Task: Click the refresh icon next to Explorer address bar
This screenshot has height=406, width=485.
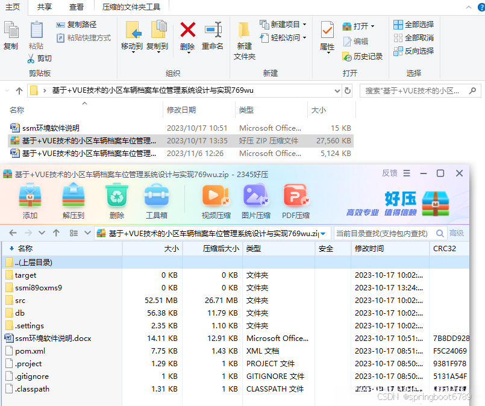Action: click(x=348, y=90)
